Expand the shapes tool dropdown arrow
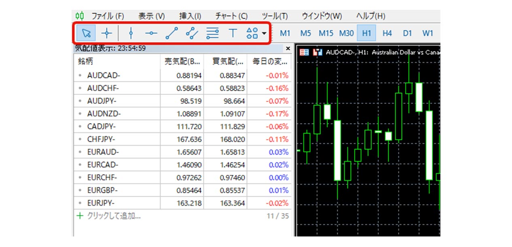Viewport: 512px width, 247px height. click(x=264, y=34)
